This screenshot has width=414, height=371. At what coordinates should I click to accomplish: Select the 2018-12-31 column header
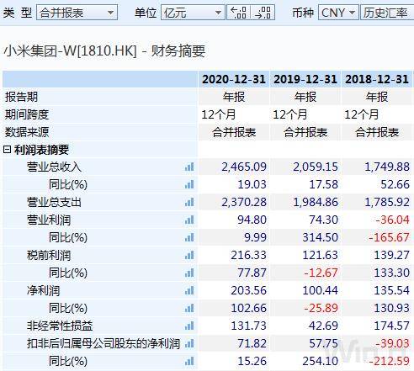click(x=377, y=79)
